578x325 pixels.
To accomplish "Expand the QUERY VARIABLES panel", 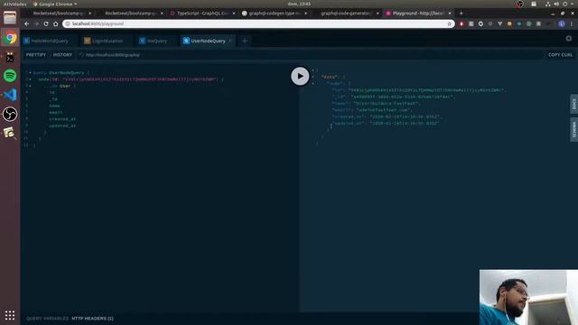I will (47, 319).
